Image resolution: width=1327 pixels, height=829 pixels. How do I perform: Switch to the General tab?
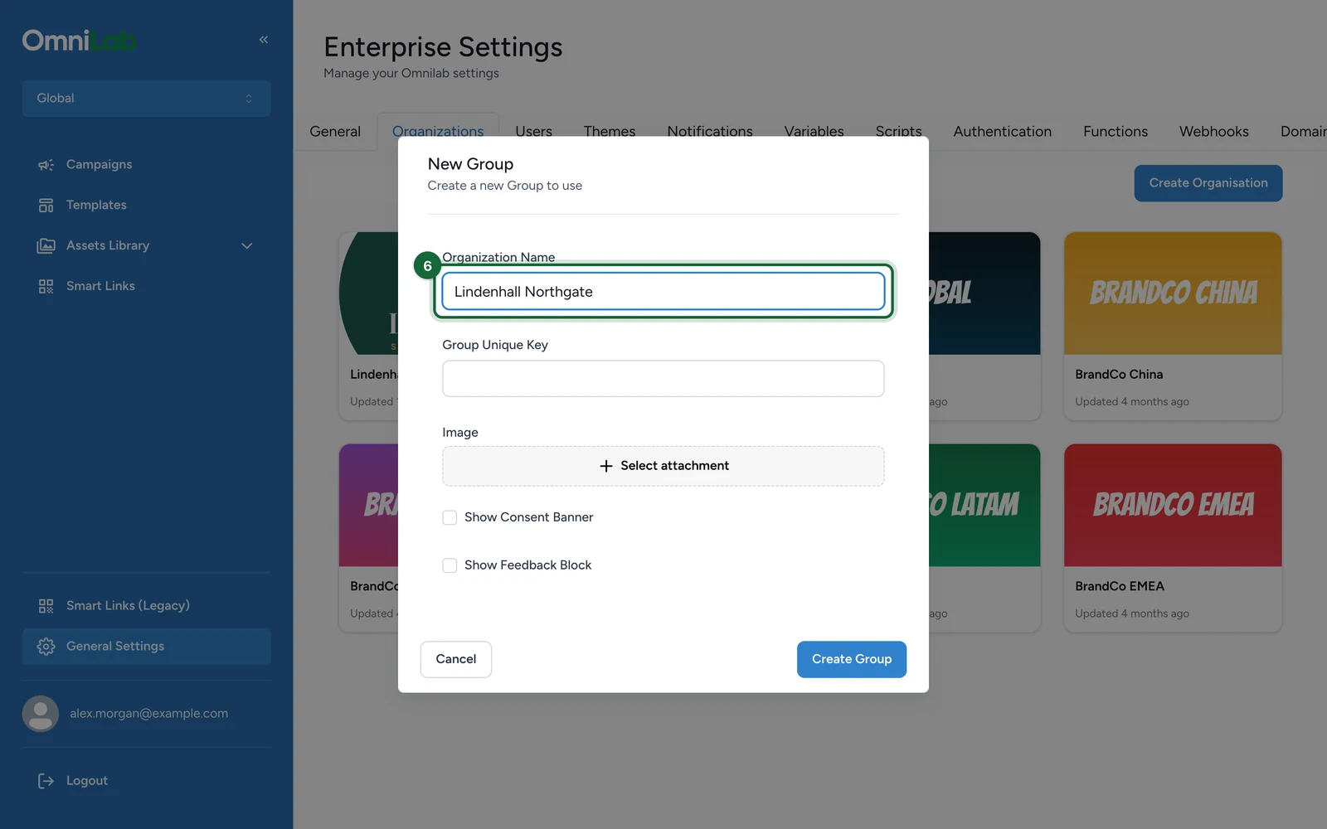[335, 132]
